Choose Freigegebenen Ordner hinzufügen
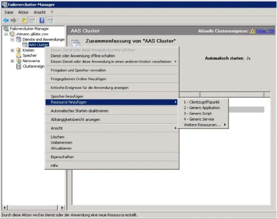 tap(112, 79)
